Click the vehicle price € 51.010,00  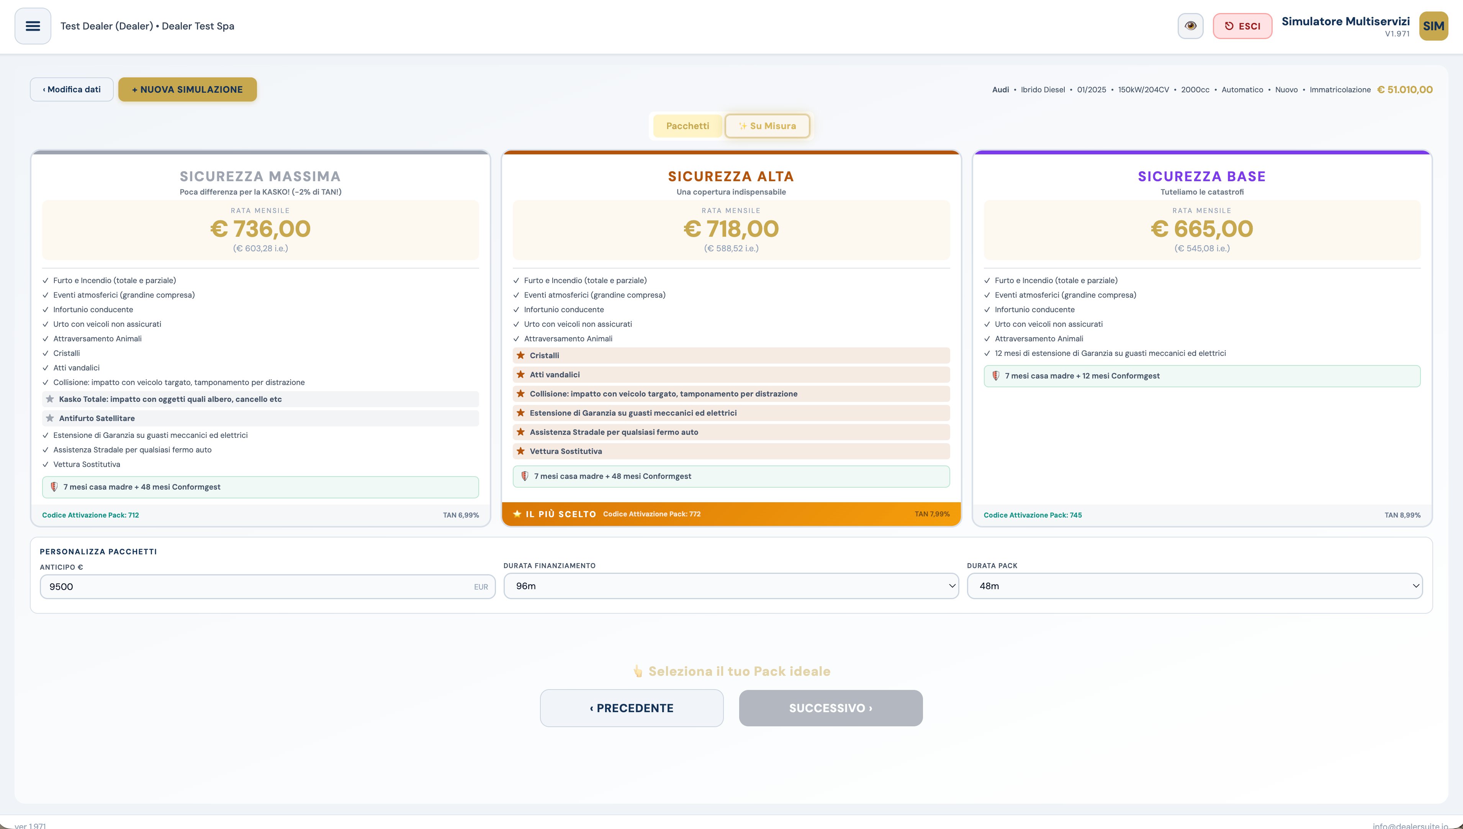click(1405, 89)
